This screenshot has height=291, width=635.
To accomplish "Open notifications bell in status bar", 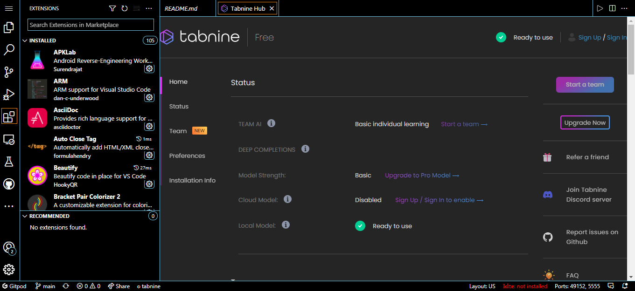I will tap(625, 286).
